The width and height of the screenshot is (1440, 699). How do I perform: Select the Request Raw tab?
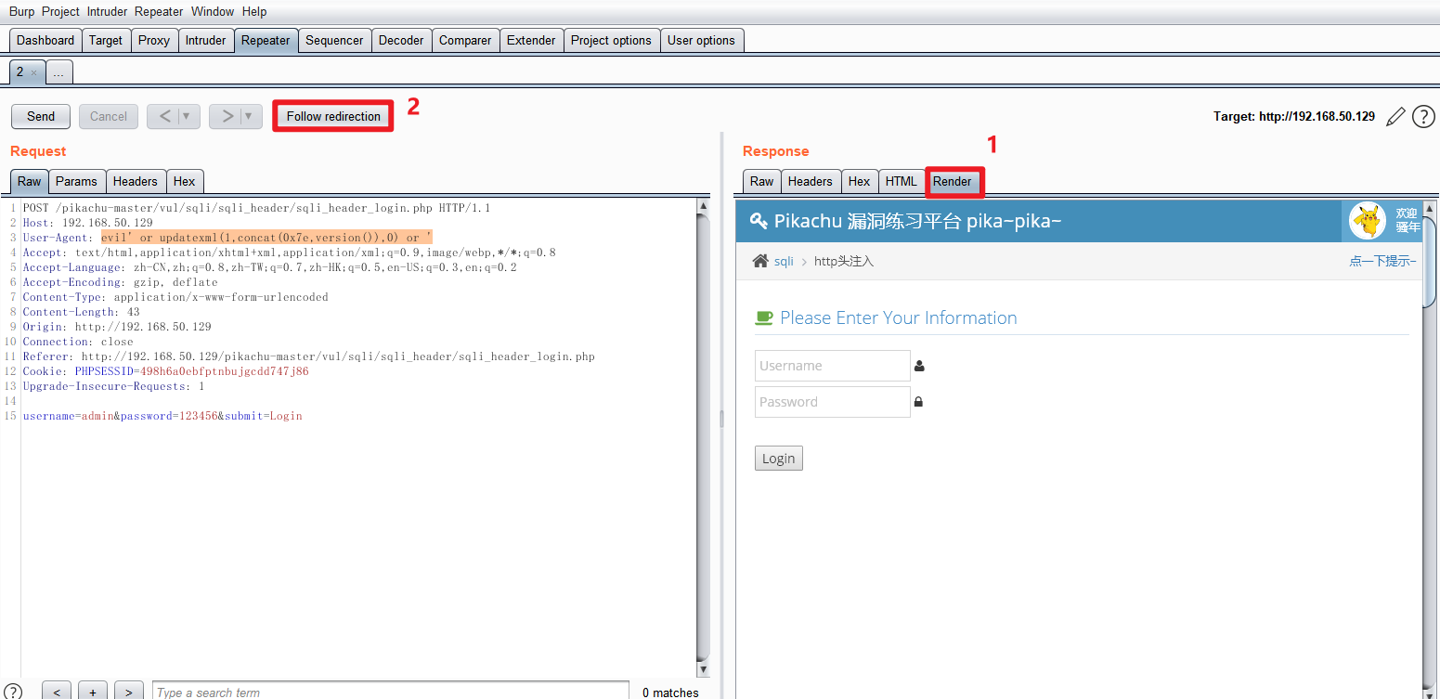(x=30, y=181)
